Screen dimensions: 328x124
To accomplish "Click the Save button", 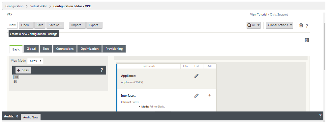I will click(40, 25).
